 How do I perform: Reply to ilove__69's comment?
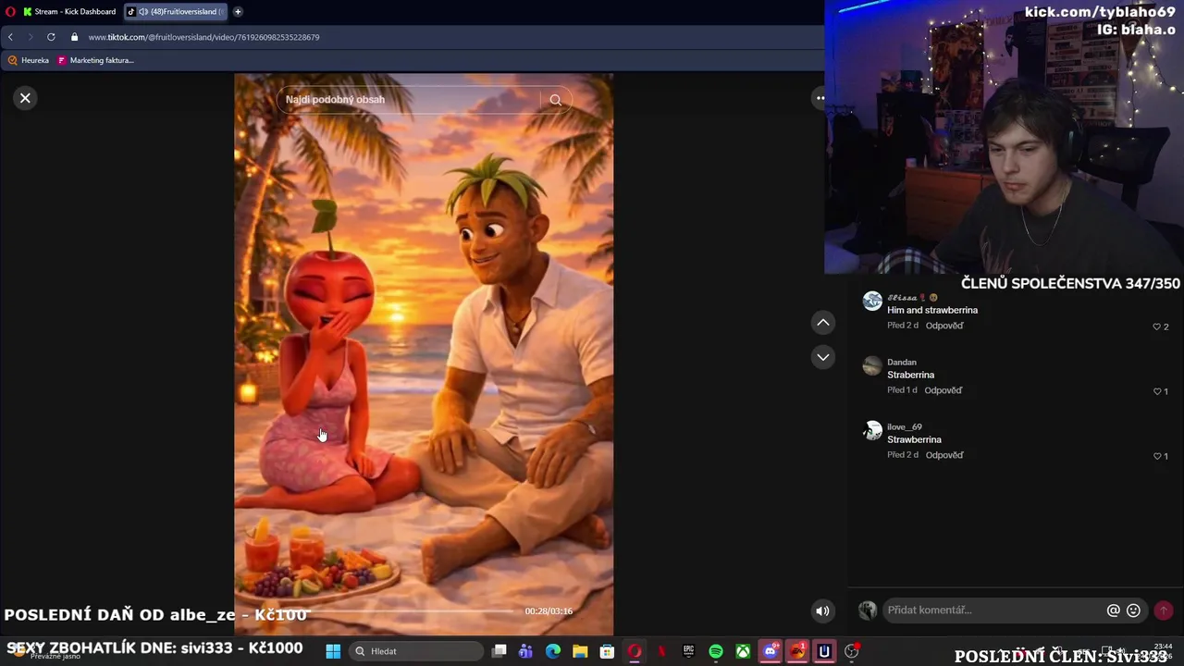click(x=943, y=455)
